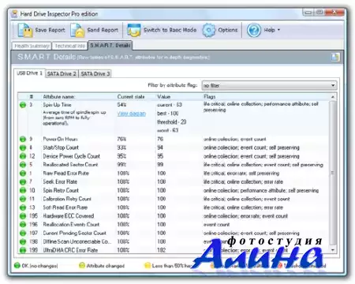Select the Device Power Cycle Count attribute name

click(72, 156)
